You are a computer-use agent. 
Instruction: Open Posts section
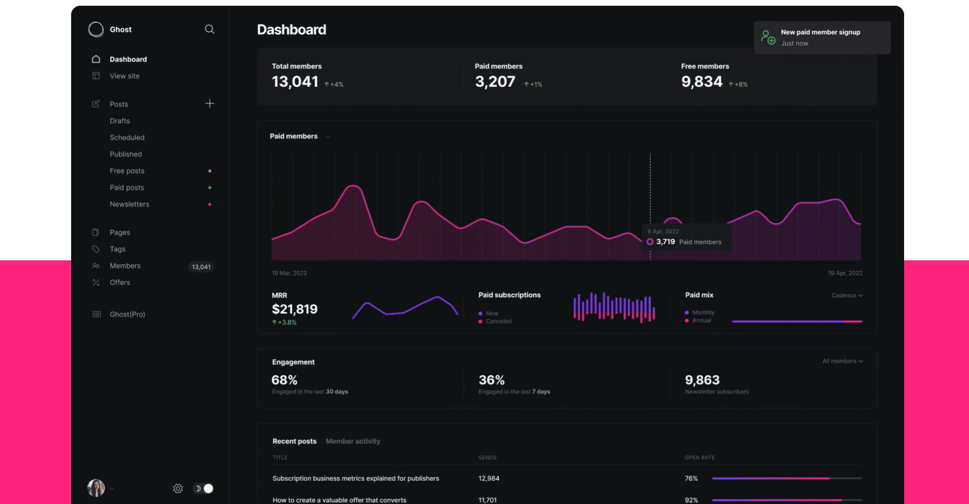(119, 104)
